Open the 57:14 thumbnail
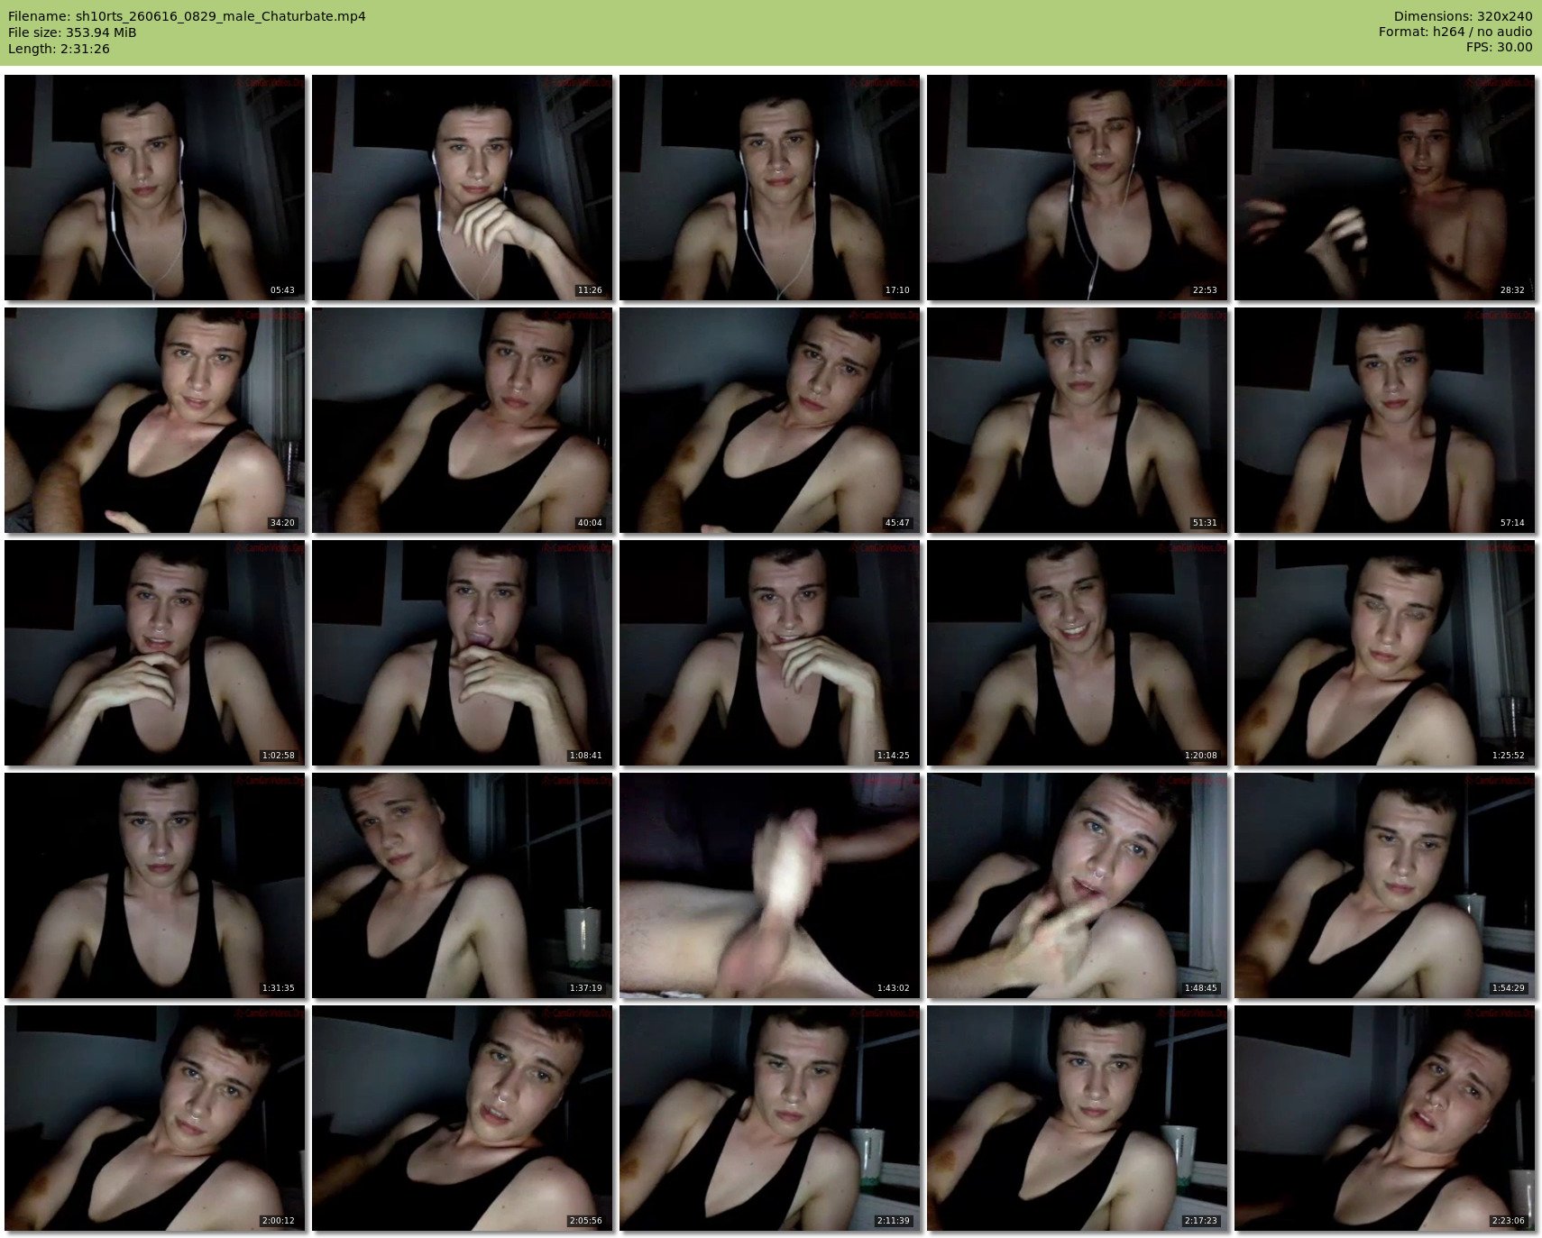Image resolution: width=1542 pixels, height=1238 pixels. 1385,420
